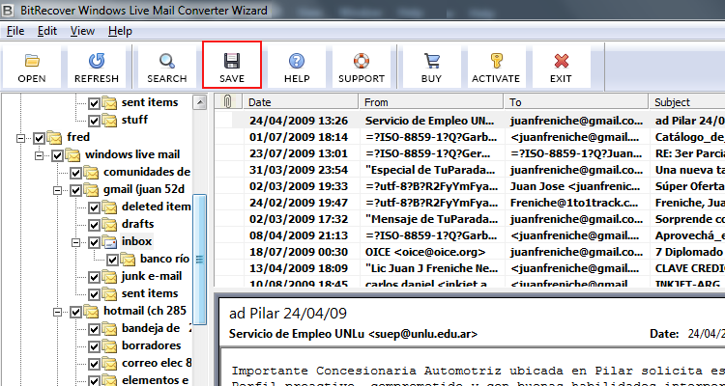
Task: Select the 'drafts' folder row
Action: pos(138,224)
